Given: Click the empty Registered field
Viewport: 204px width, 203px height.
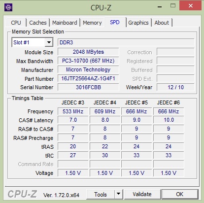Looking at the screenshot, I should pos(175,61).
